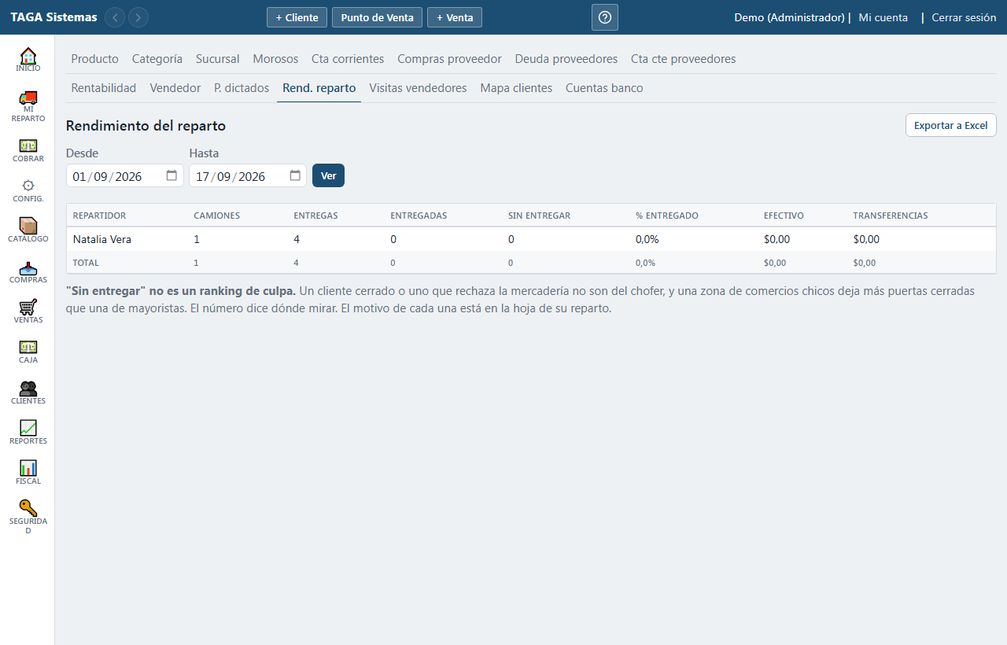Image resolution: width=1007 pixels, height=645 pixels.
Task: Open the Catalogo box icon
Action: 28,225
